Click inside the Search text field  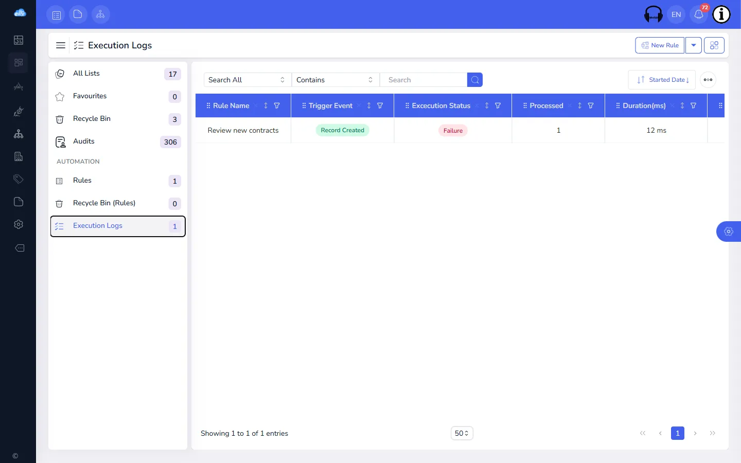point(424,80)
